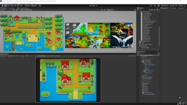
Task: Click the Rotate button in Simulator
Action: (x=48, y=56)
